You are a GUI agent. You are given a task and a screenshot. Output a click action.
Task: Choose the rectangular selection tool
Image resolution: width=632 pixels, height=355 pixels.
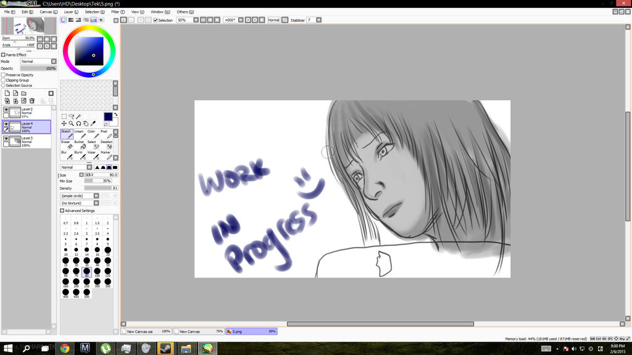pos(64,116)
